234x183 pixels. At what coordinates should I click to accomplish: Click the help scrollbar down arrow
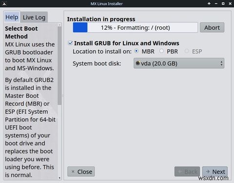[59, 178]
